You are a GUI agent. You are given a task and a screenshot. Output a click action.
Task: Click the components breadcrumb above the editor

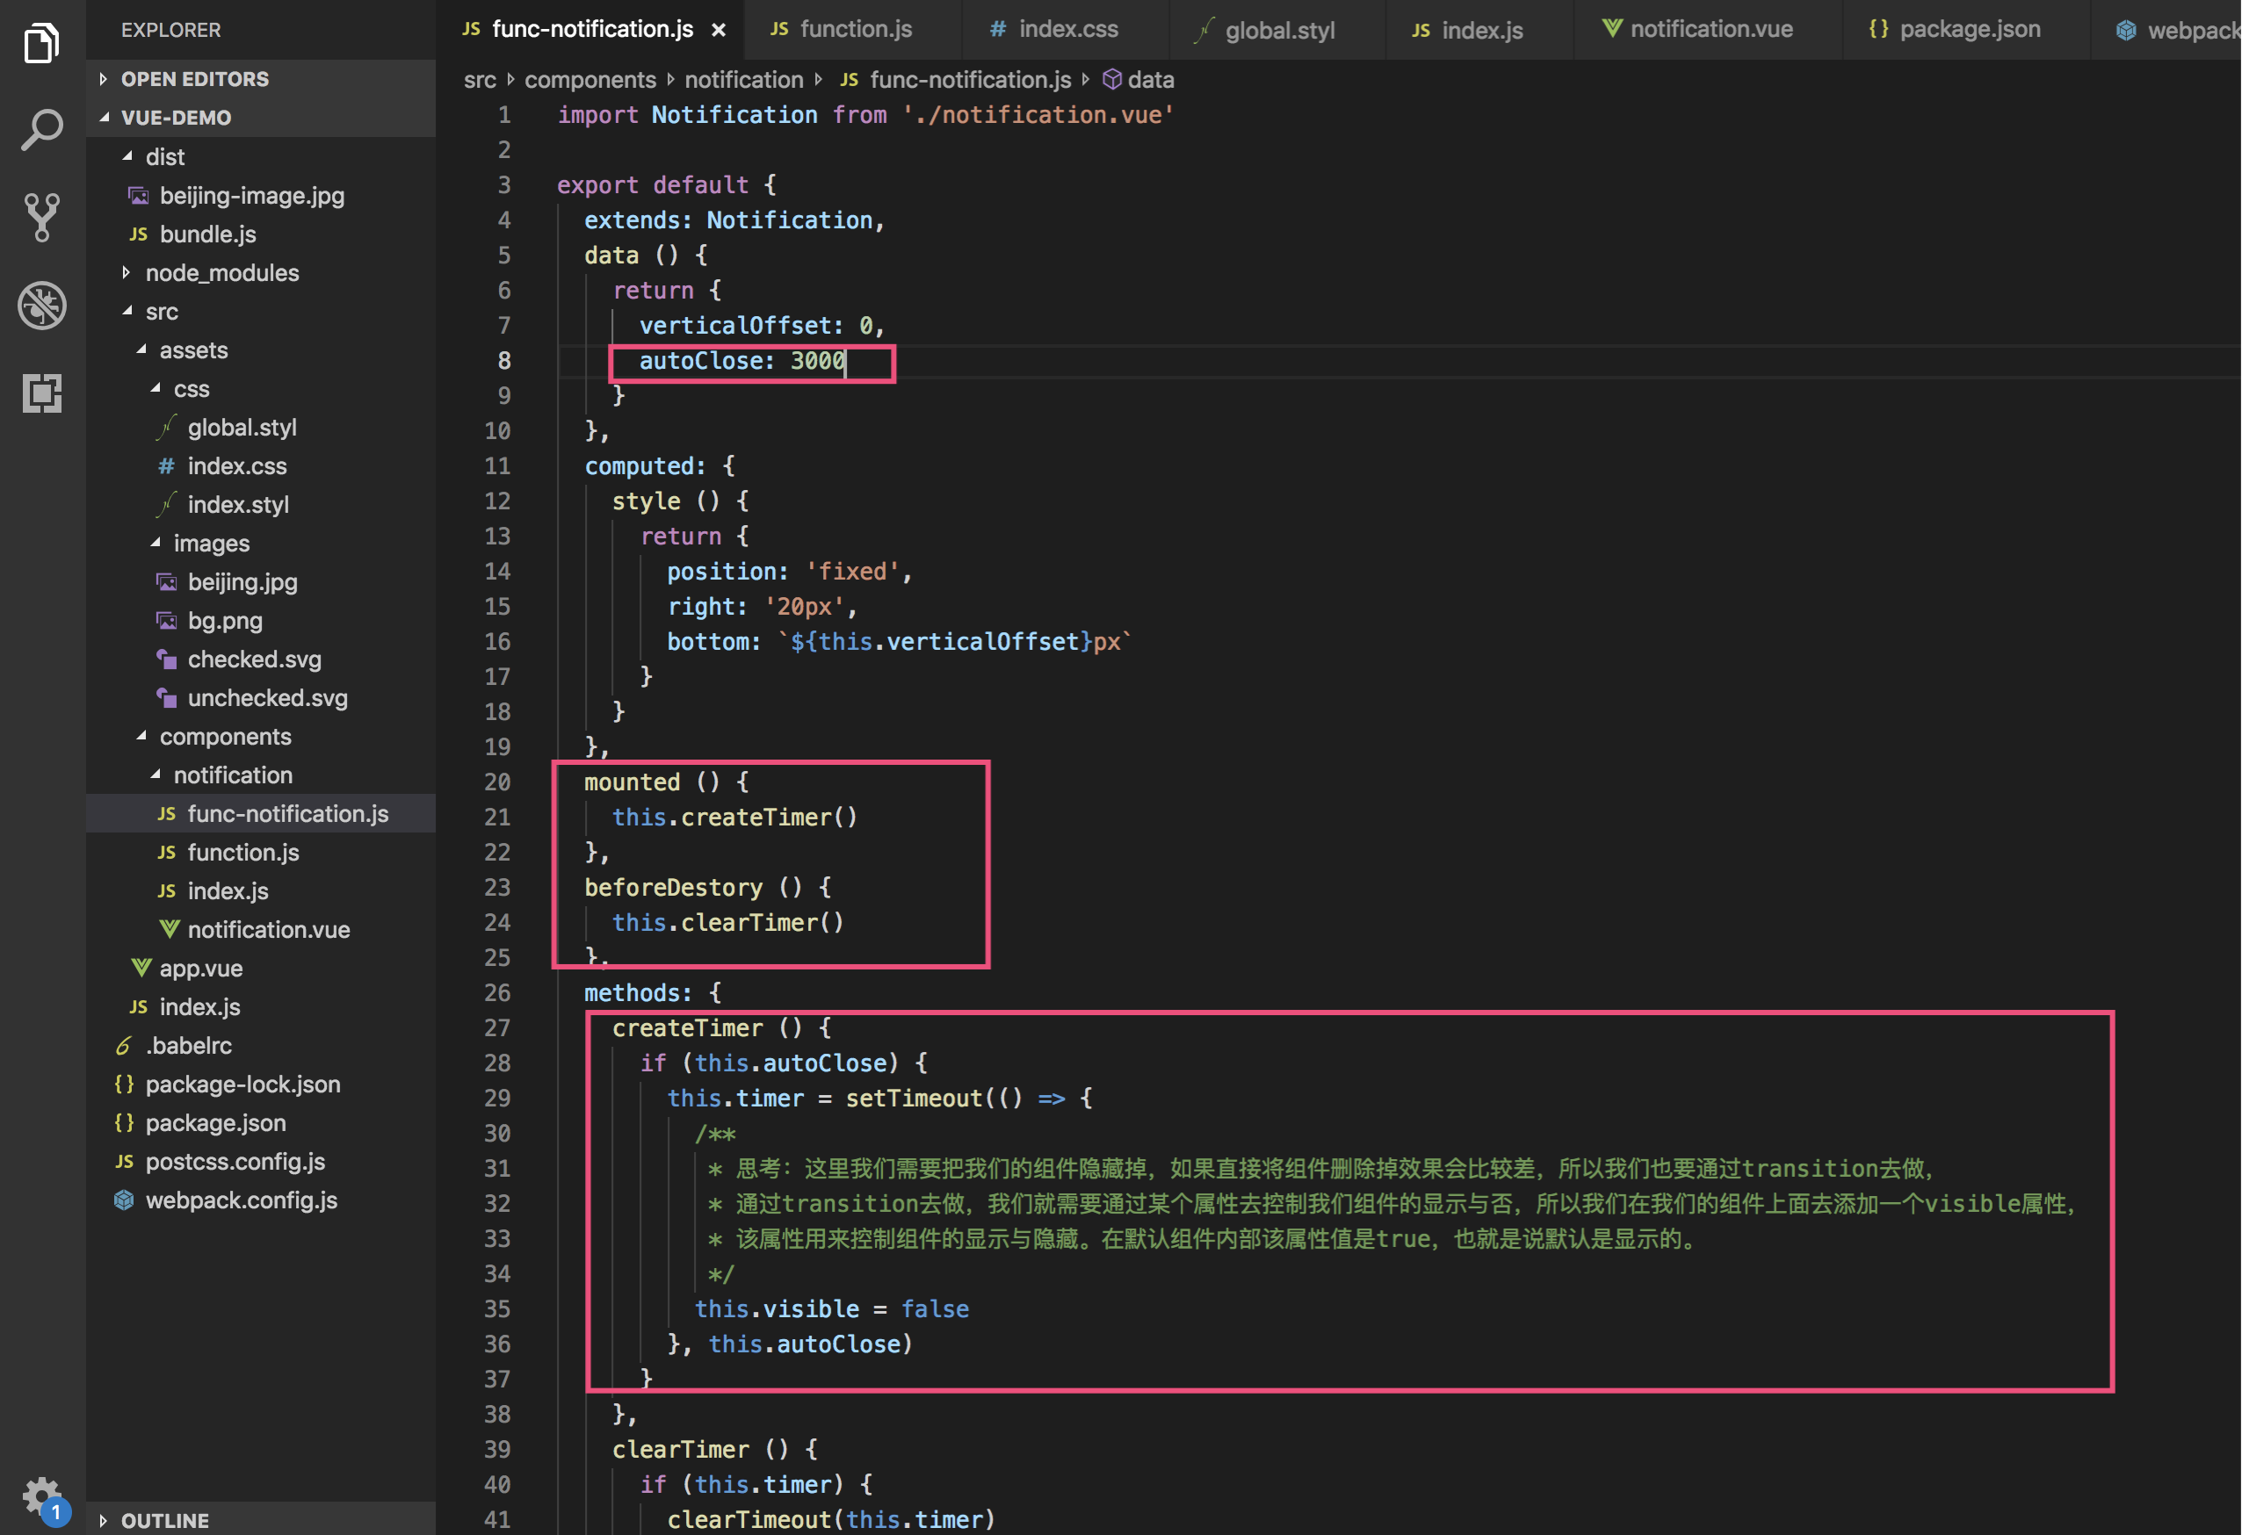pos(590,79)
